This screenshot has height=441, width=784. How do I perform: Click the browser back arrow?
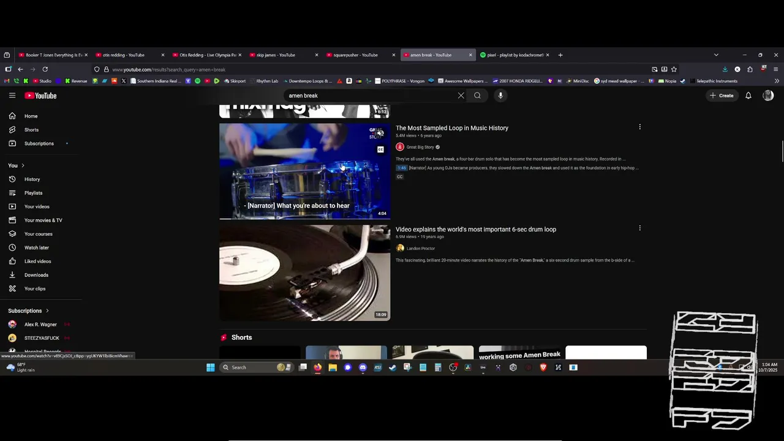pyautogui.click(x=20, y=69)
